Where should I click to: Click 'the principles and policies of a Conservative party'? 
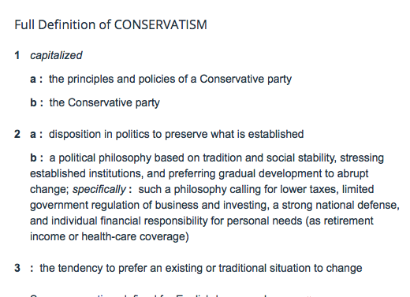(x=170, y=79)
